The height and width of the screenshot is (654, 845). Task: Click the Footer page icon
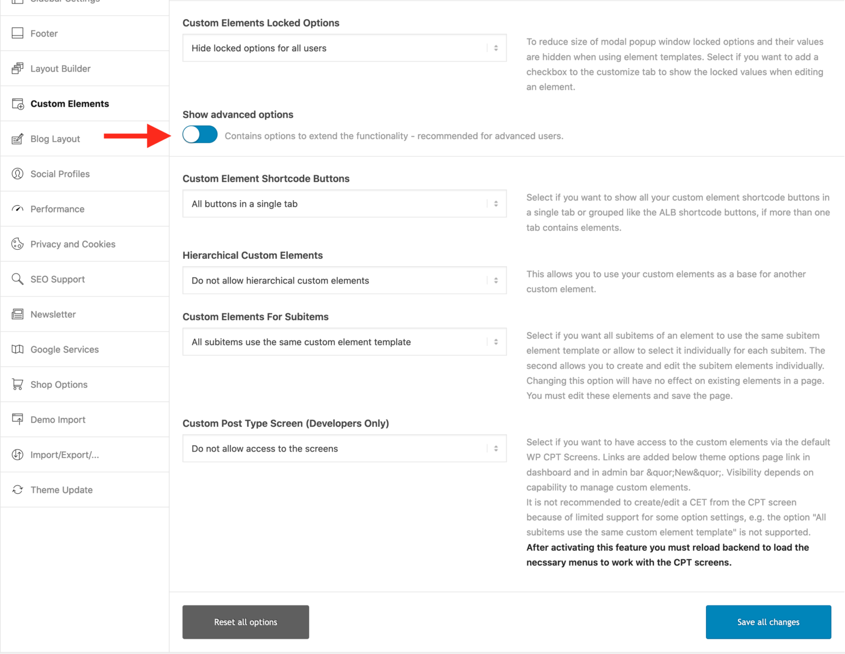click(17, 33)
